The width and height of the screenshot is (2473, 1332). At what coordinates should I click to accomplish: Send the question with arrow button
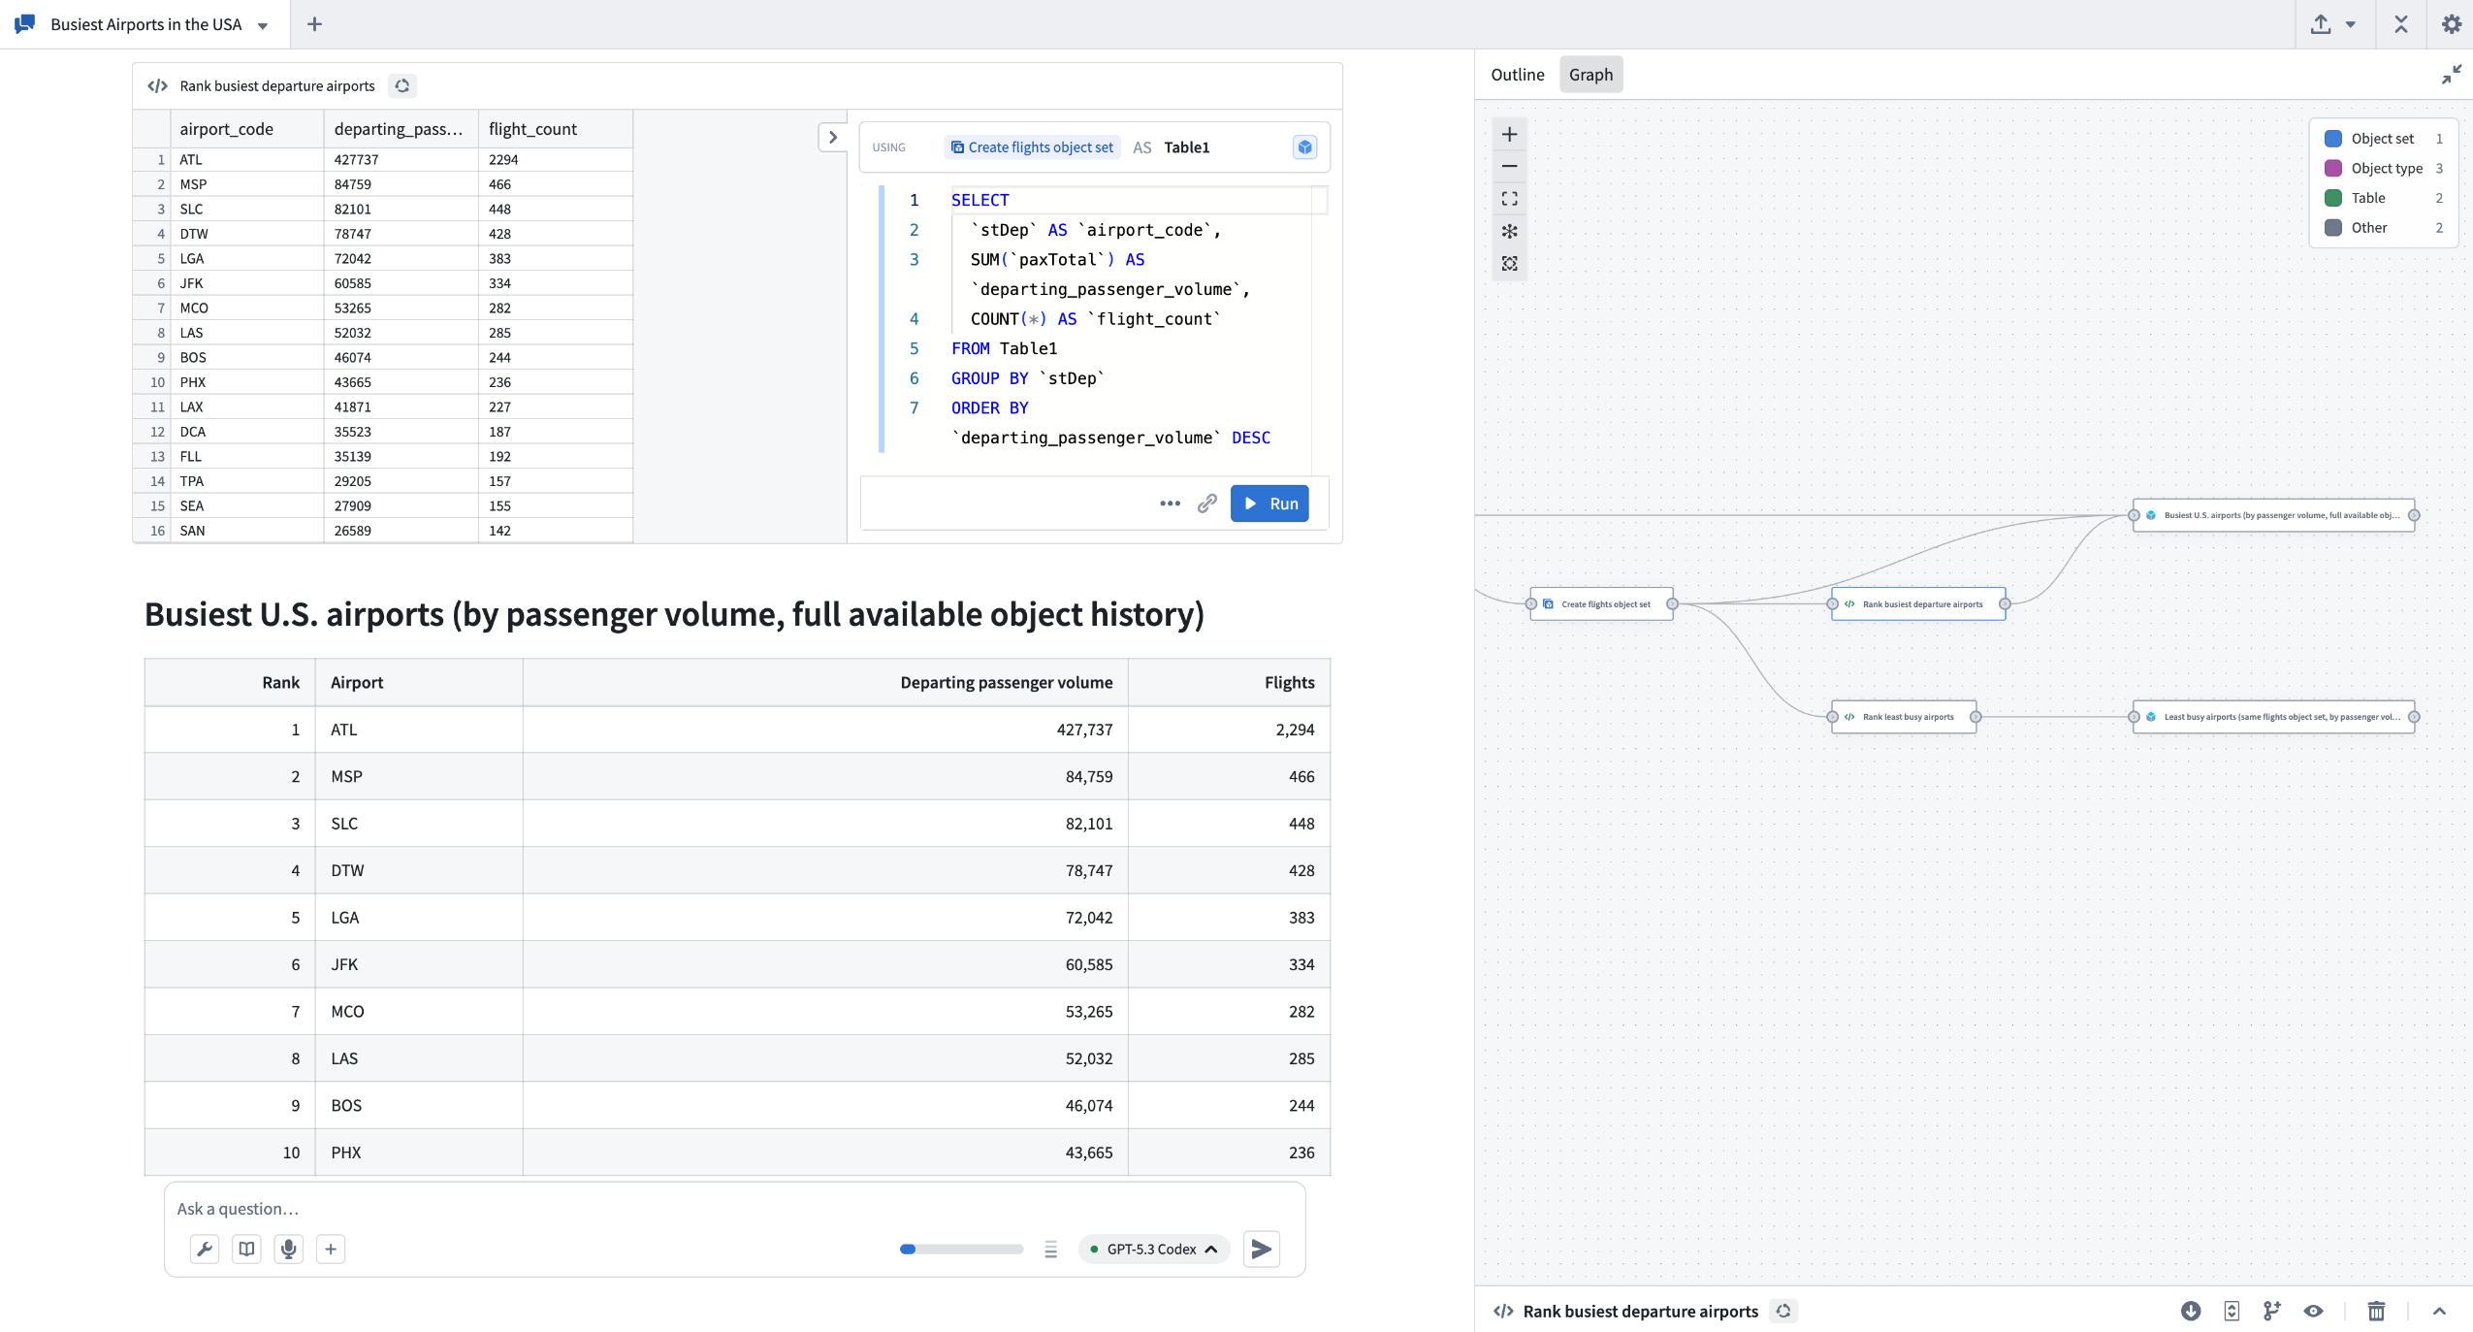click(1261, 1249)
